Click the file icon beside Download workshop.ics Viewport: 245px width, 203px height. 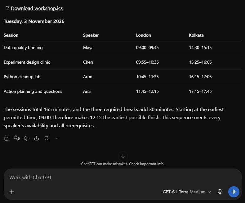pyautogui.click(x=7, y=8)
